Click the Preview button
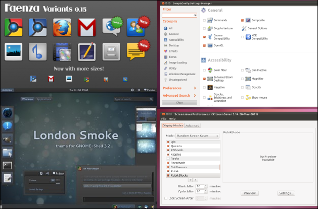 (x=250, y=193)
